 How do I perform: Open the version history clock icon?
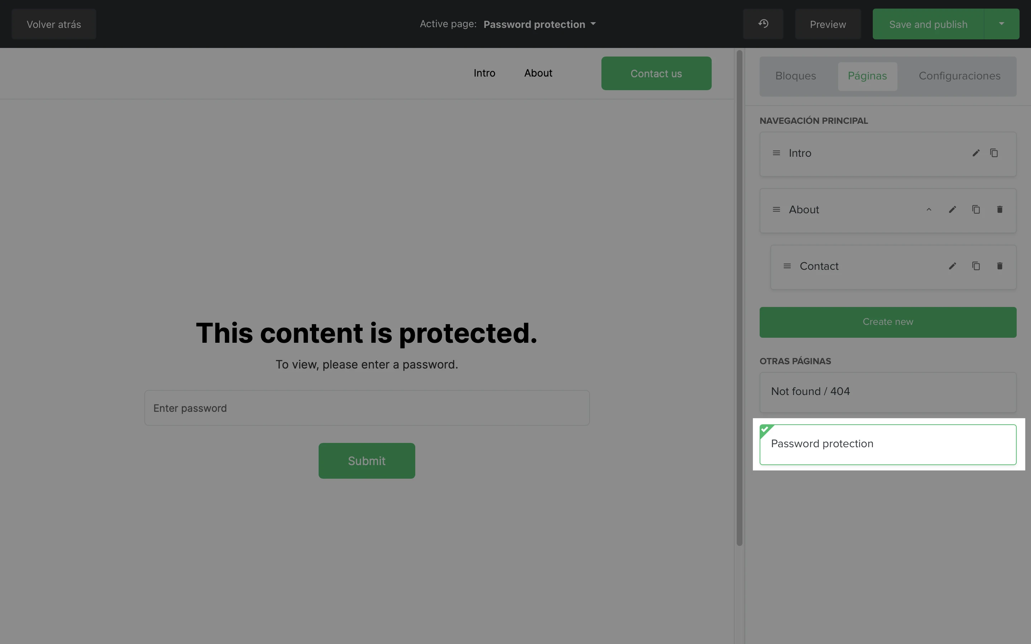pyautogui.click(x=763, y=24)
